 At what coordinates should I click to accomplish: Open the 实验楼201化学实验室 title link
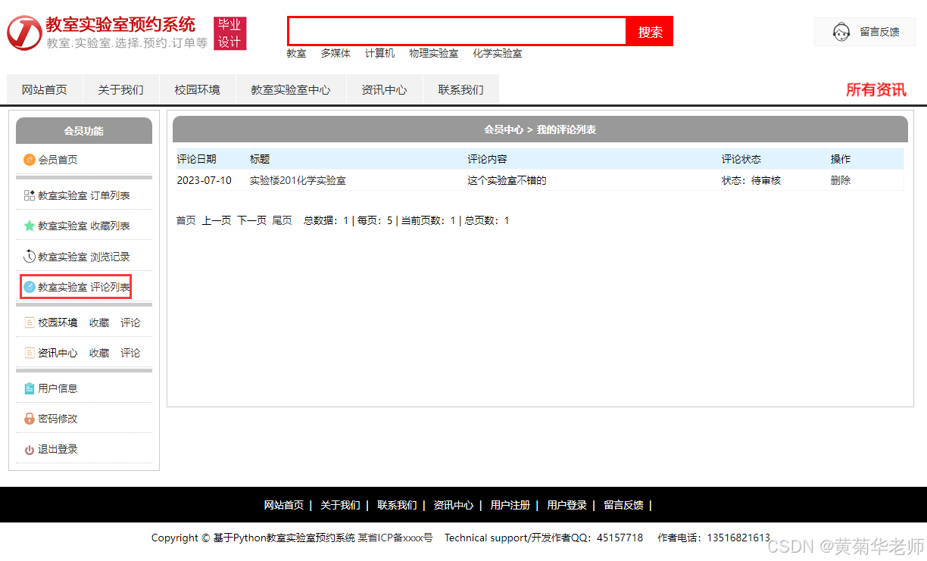298,180
